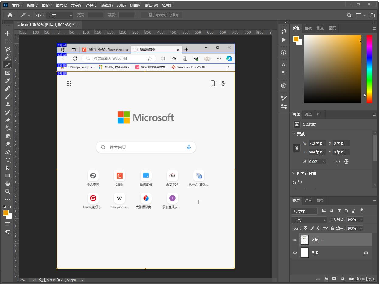Open the 类型 layer filter dropdown

304,211
